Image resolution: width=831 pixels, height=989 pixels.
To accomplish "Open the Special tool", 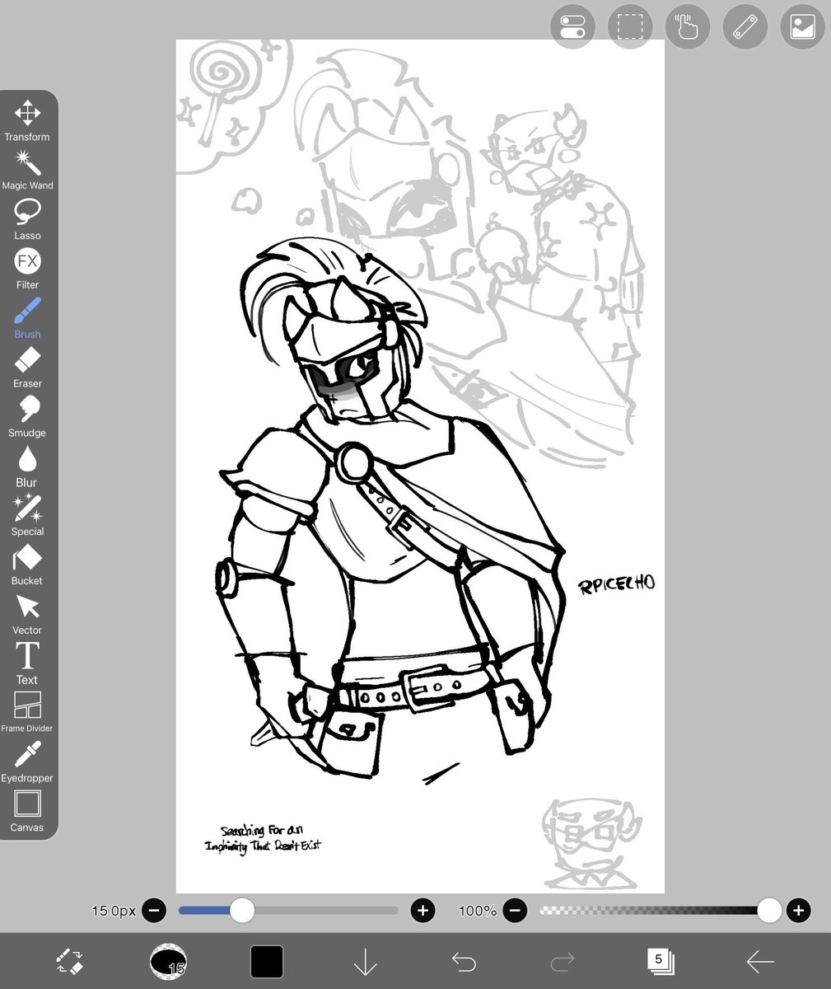I will (27, 516).
